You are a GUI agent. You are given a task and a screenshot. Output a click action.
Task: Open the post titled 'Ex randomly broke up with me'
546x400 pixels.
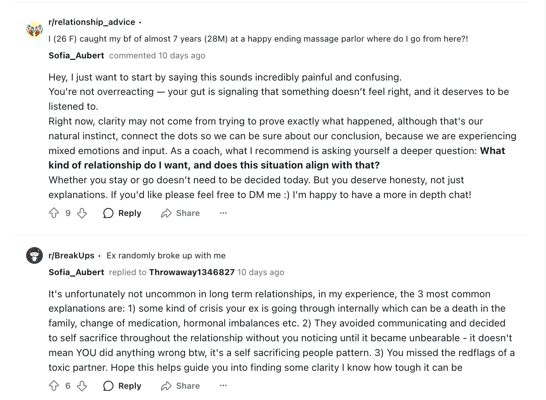click(x=166, y=255)
